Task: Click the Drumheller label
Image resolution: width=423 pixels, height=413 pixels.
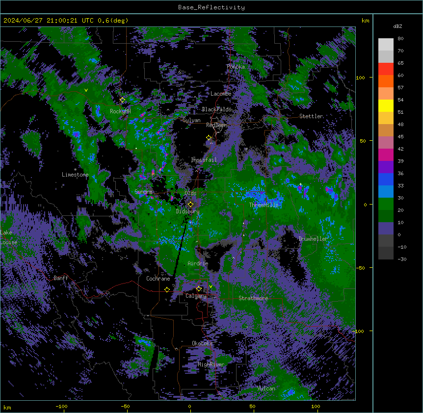Action: (x=313, y=239)
